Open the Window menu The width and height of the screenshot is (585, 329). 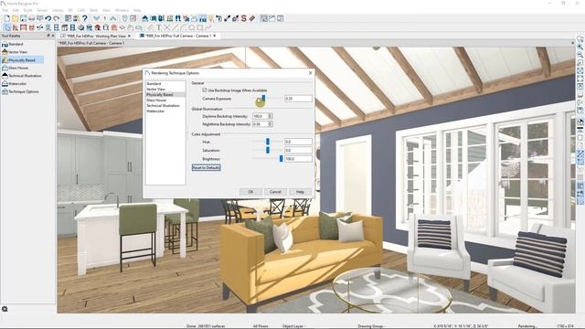pos(122,10)
